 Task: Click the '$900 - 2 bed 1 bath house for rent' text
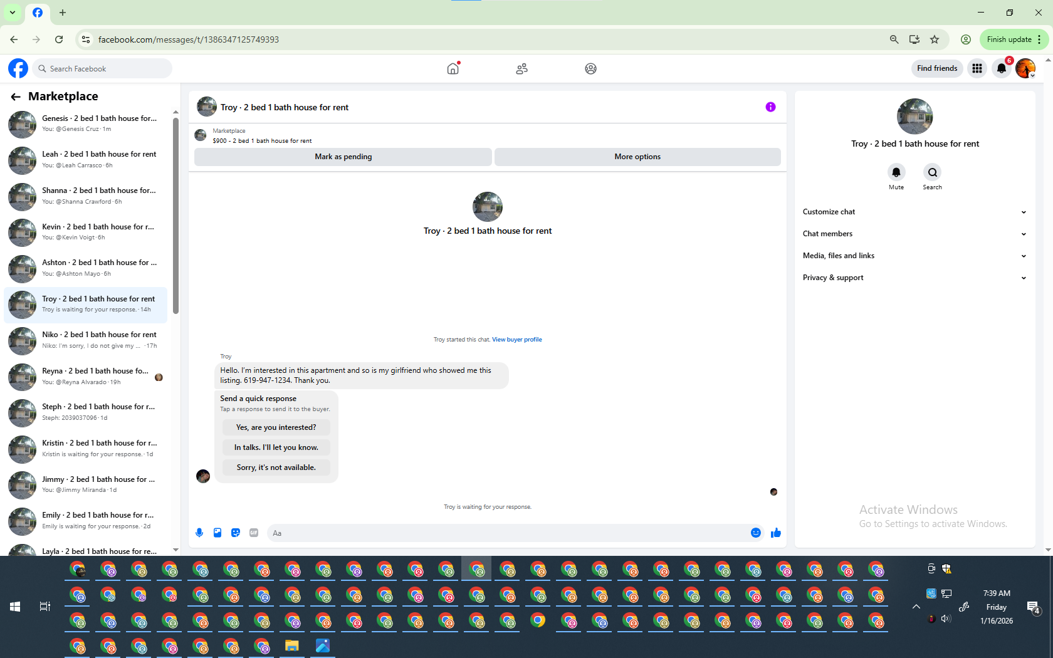262,141
